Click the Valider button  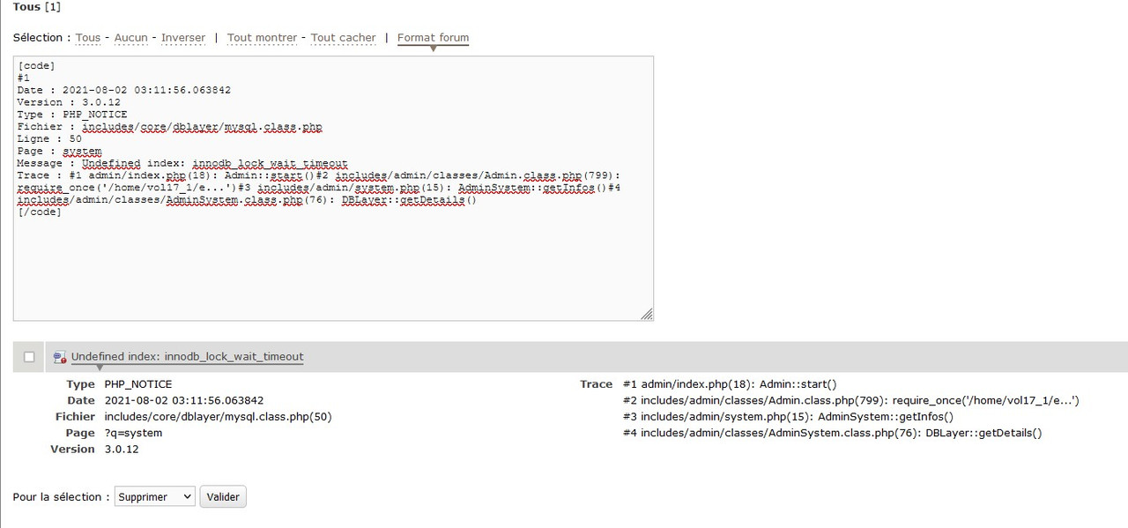(x=223, y=497)
